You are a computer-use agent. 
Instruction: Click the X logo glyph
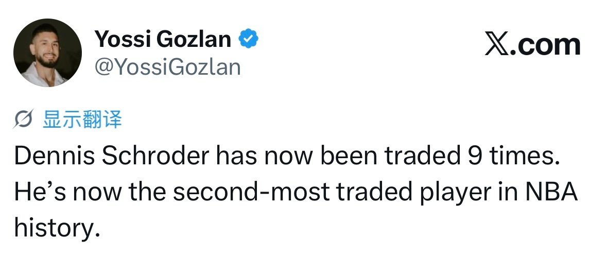tap(498, 45)
